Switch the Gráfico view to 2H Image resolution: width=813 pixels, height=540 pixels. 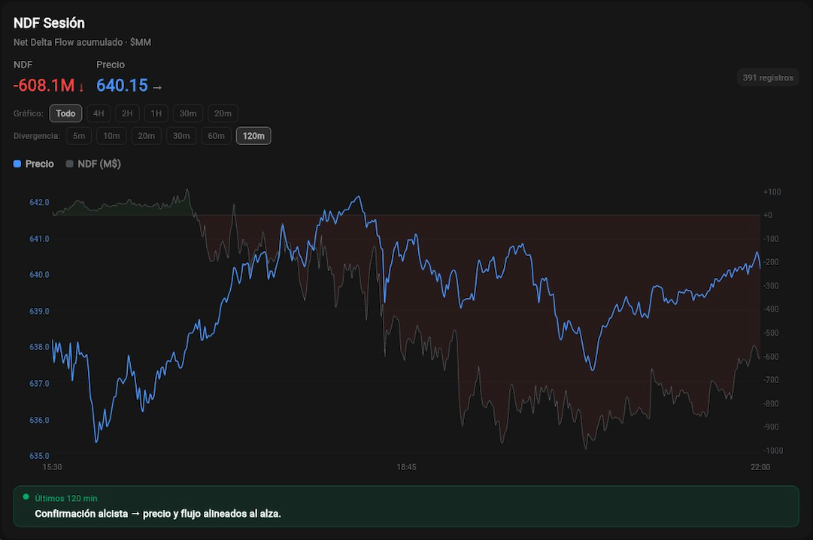[x=126, y=113]
